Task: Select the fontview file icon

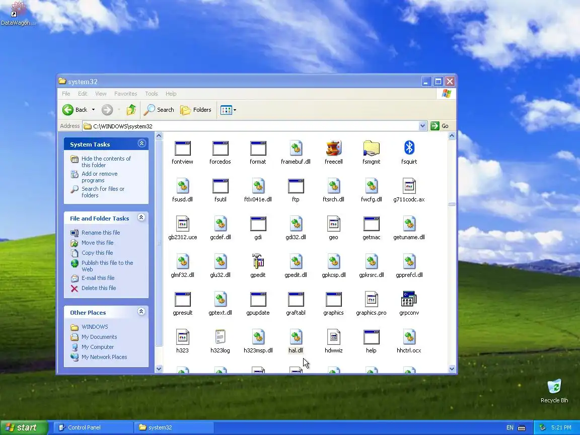Action: (182, 149)
